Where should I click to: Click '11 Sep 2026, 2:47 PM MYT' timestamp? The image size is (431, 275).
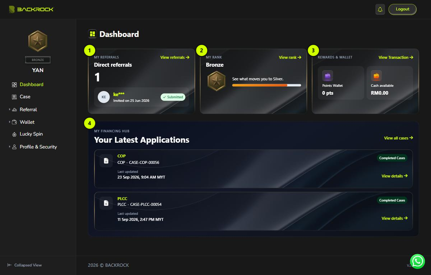click(140, 219)
